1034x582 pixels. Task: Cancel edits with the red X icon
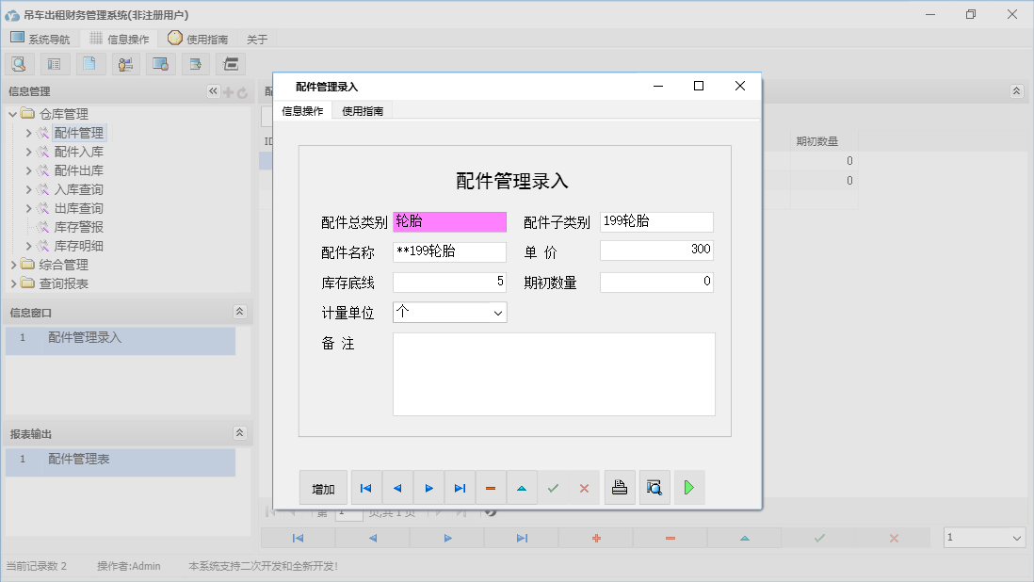tap(585, 487)
